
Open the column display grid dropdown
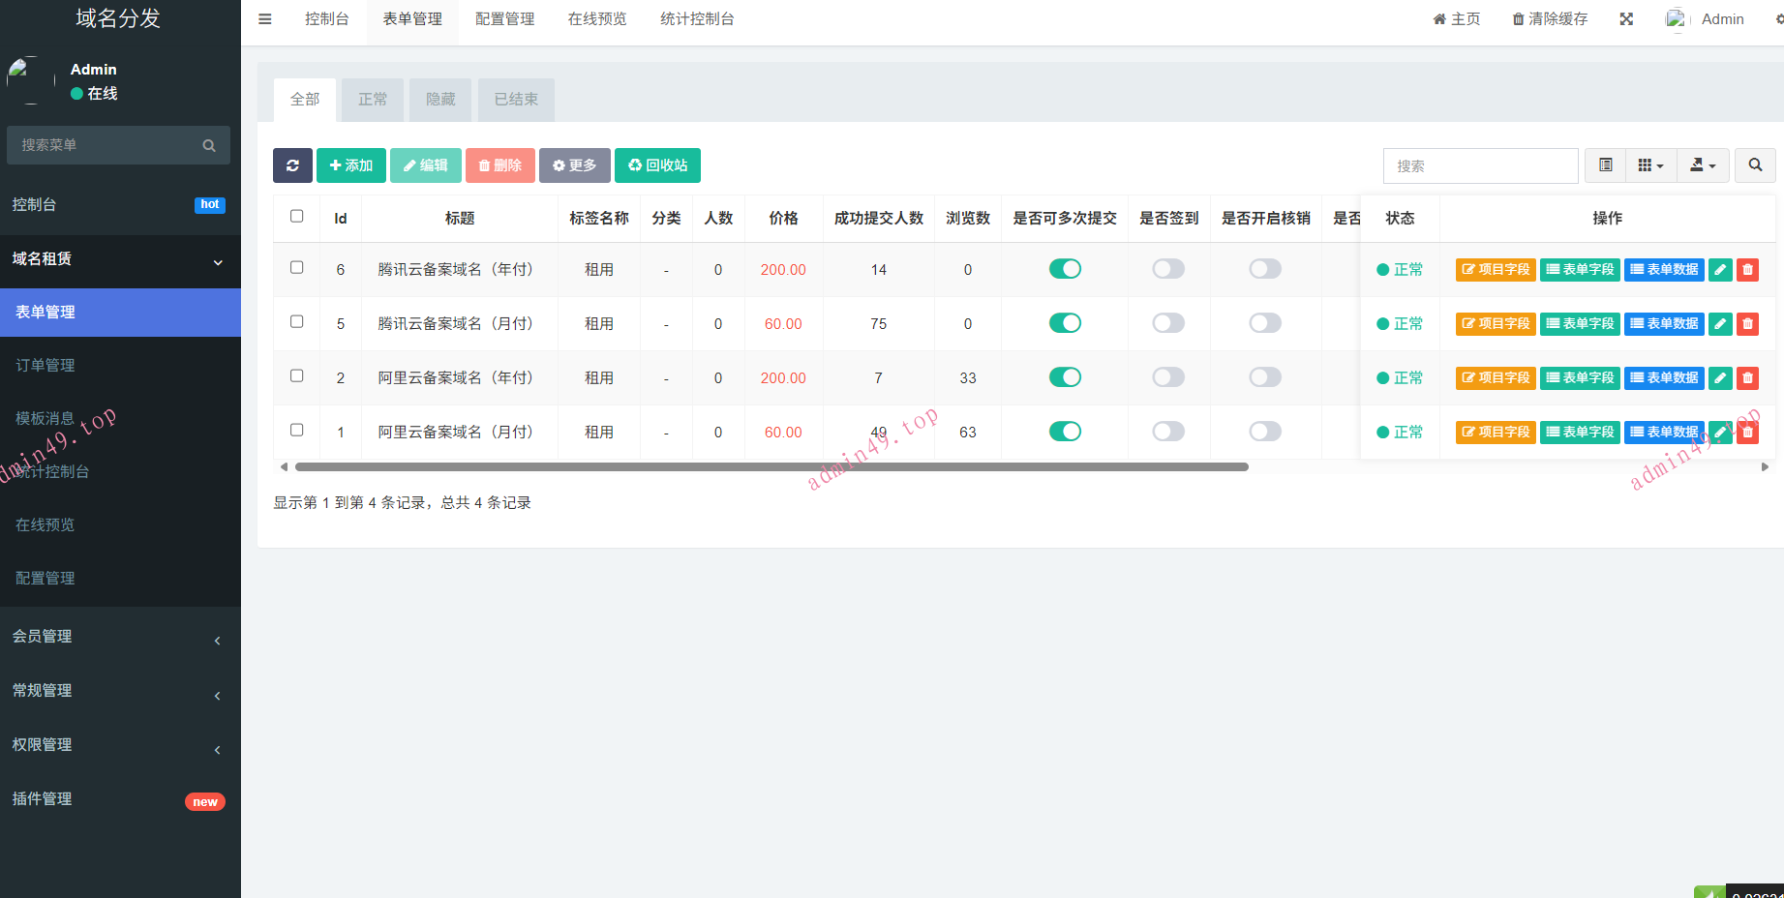coord(1650,165)
